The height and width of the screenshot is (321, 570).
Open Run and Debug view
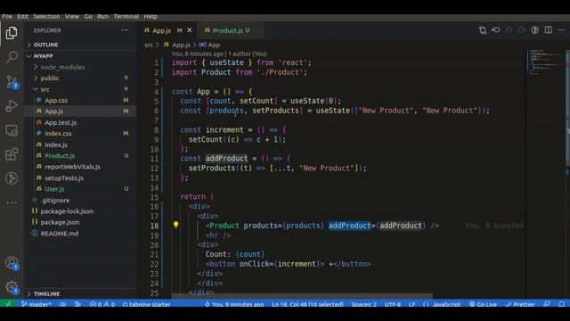point(12,106)
